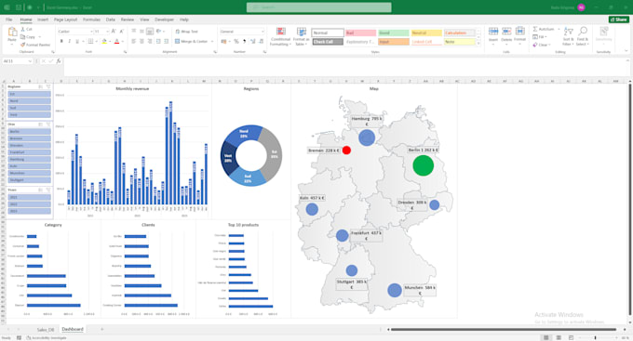
Task: Apply the Neutral cell style
Action: pyautogui.click(x=426, y=33)
